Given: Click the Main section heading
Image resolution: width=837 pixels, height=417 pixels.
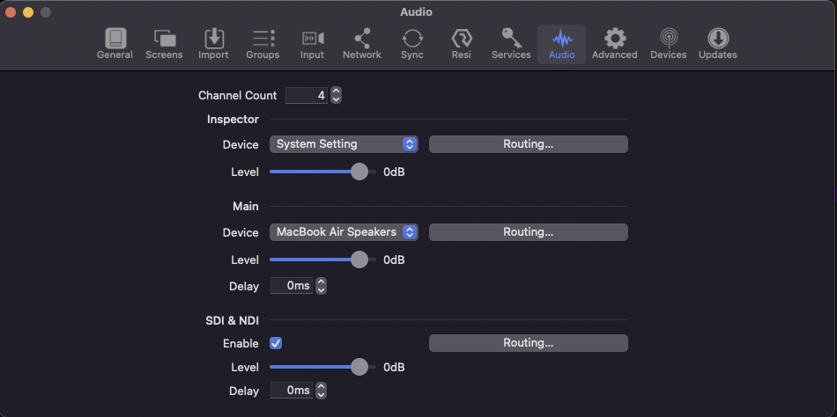Looking at the screenshot, I should pos(246,207).
